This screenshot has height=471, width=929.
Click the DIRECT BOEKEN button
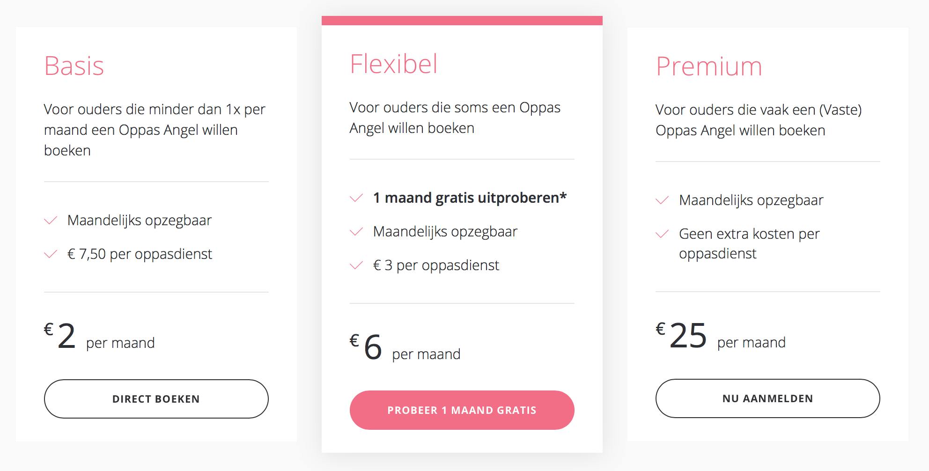pyautogui.click(x=156, y=399)
